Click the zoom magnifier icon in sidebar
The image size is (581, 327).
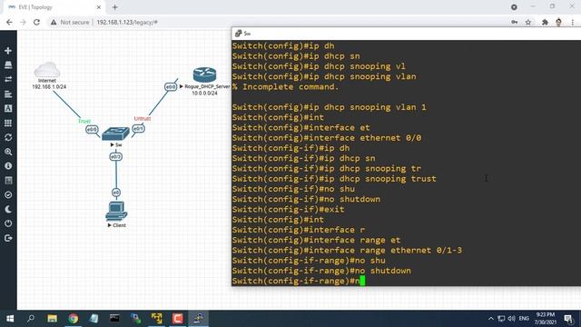[8, 152]
